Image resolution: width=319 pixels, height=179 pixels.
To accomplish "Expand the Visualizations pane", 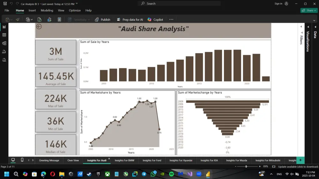I will (x=308, y=27).
